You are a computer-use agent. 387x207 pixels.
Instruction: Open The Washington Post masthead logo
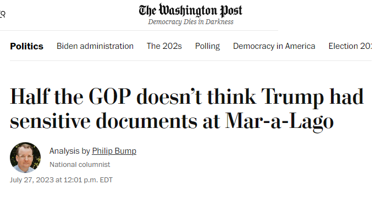point(191,10)
